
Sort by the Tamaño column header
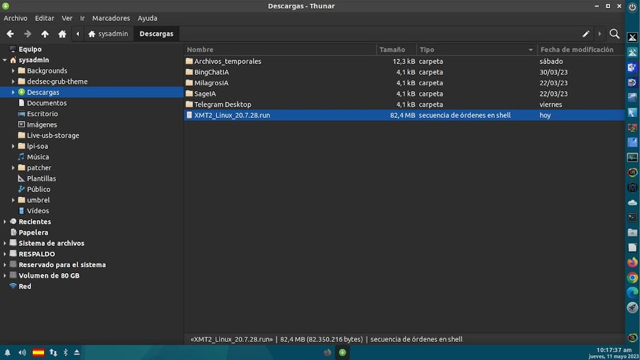[396, 50]
